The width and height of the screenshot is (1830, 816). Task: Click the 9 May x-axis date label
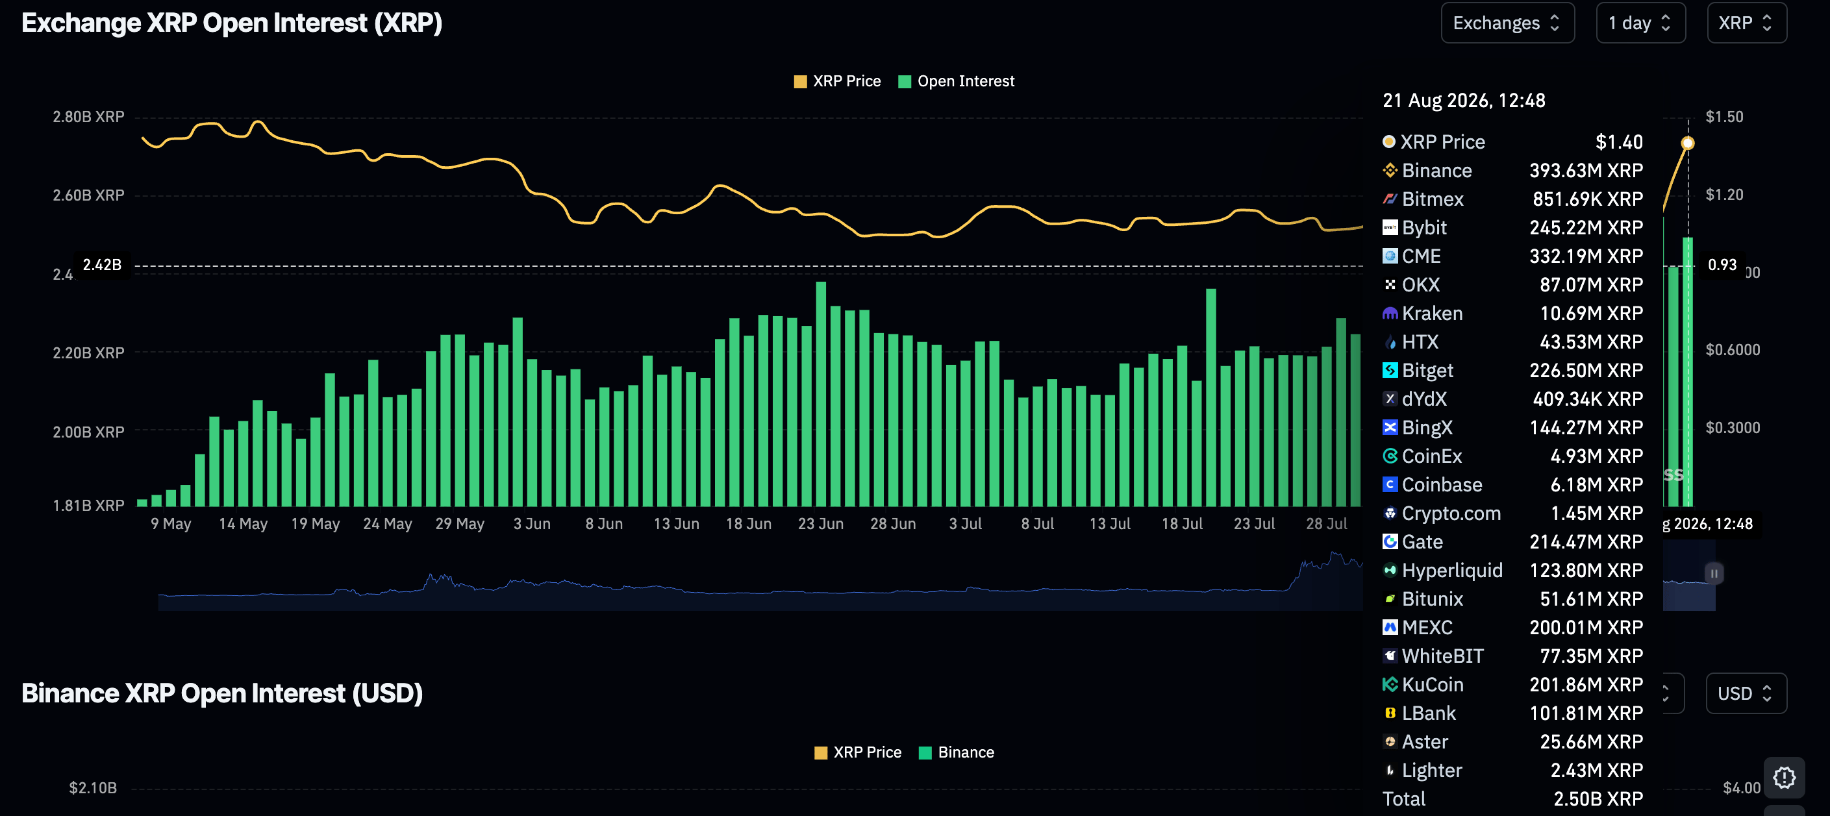(171, 524)
